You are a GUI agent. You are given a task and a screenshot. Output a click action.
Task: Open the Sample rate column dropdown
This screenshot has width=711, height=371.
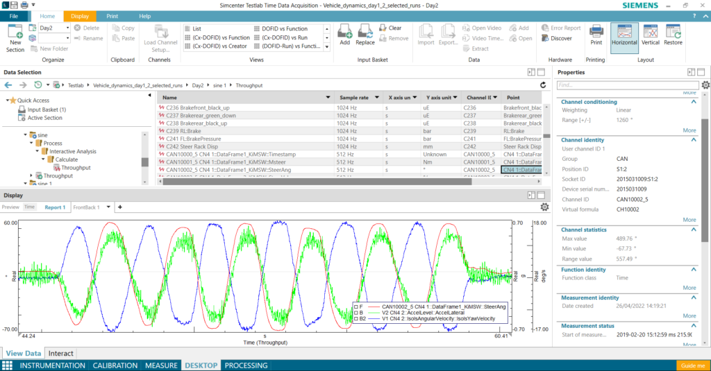(x=376, y=97)
